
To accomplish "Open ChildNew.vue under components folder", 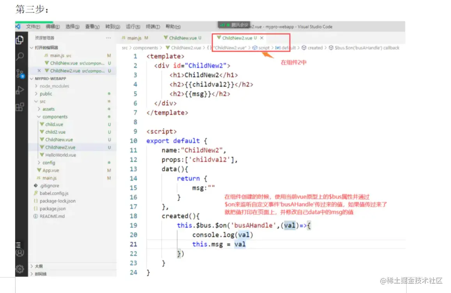I will (59, 140).
